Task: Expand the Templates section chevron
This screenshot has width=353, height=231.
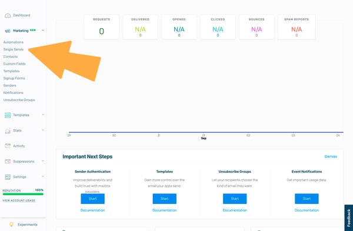Action: [x=43, y=115]
